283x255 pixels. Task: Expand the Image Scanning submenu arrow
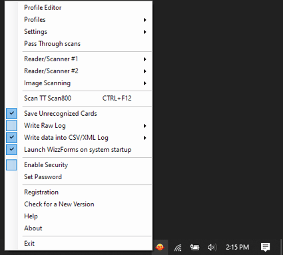144,83
